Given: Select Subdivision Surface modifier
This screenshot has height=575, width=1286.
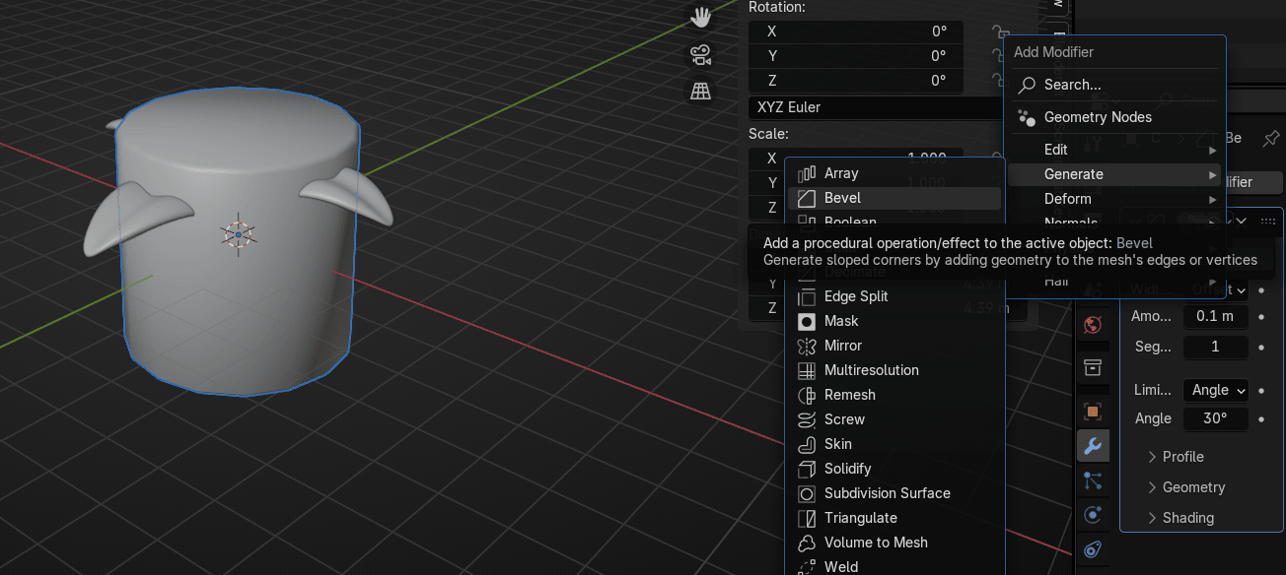Looking at the screenshot, I should (887, 493).
